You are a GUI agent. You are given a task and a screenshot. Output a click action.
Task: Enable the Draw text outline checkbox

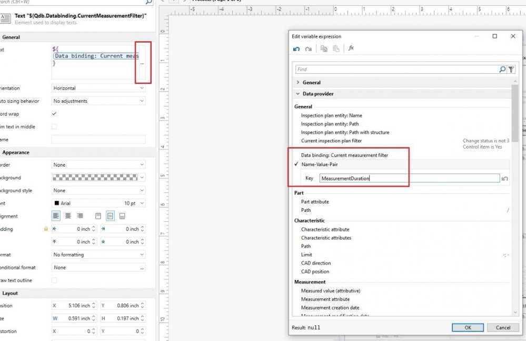coord(54,280)
